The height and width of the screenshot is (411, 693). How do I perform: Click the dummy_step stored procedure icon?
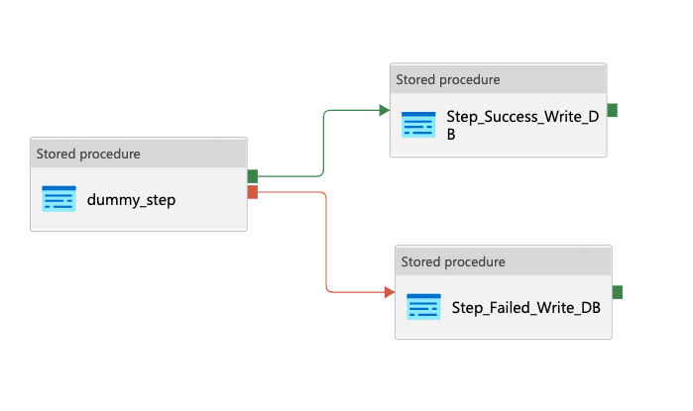[x=58, y=198]
